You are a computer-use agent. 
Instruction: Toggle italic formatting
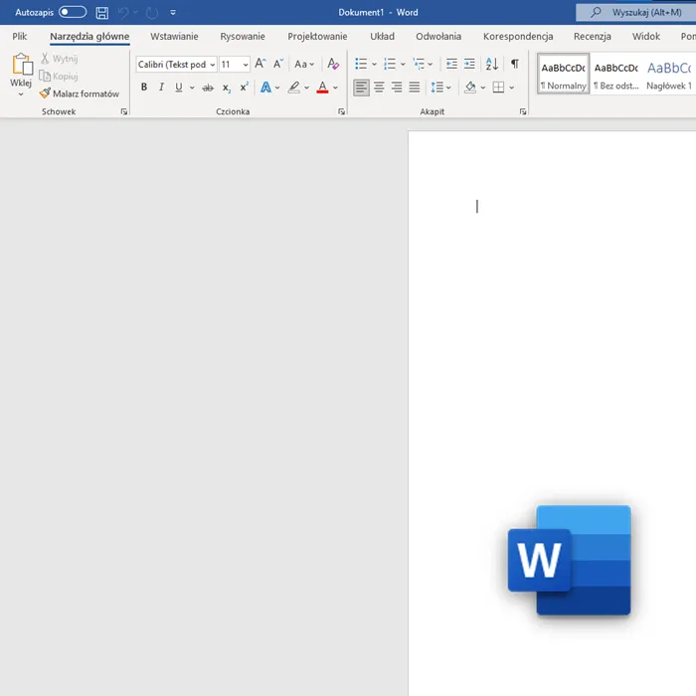click(161, 87)
